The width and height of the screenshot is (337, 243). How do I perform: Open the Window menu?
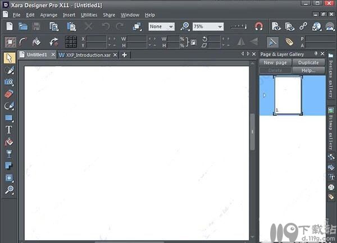tap(130, 15)
